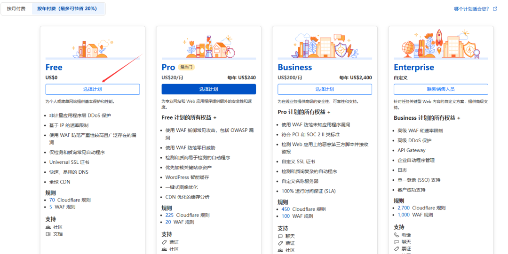
Task: Click ticket icon in Enterprise support
Action: (397, 249)
